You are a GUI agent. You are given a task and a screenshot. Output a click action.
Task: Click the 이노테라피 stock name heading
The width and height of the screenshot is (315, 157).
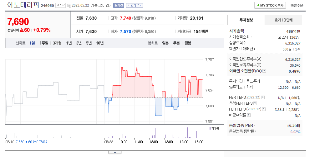[x=23, y=5]
